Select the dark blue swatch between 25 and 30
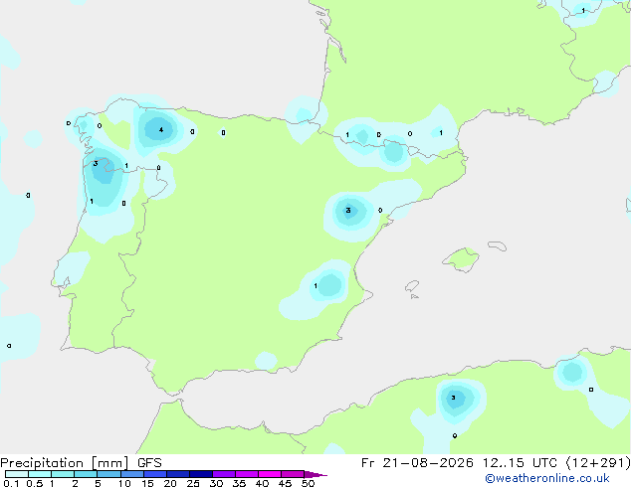The height and width of the screenshot is (487, 631). [200, 474]
